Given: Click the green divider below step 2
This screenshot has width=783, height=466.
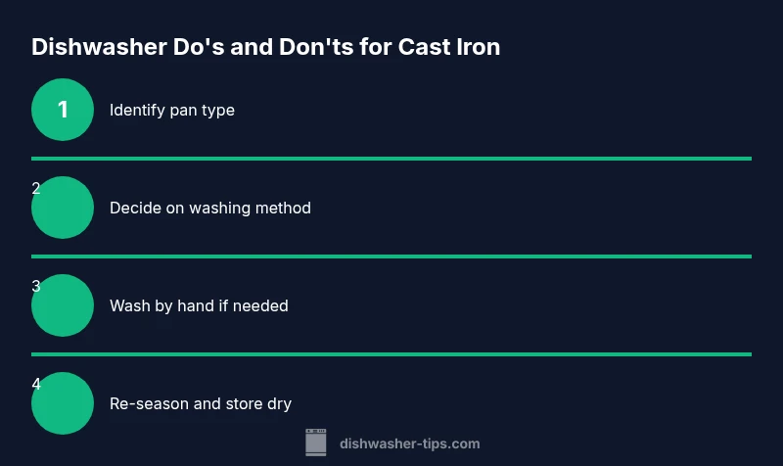Looking at the screenshot, I should (391, 256).
